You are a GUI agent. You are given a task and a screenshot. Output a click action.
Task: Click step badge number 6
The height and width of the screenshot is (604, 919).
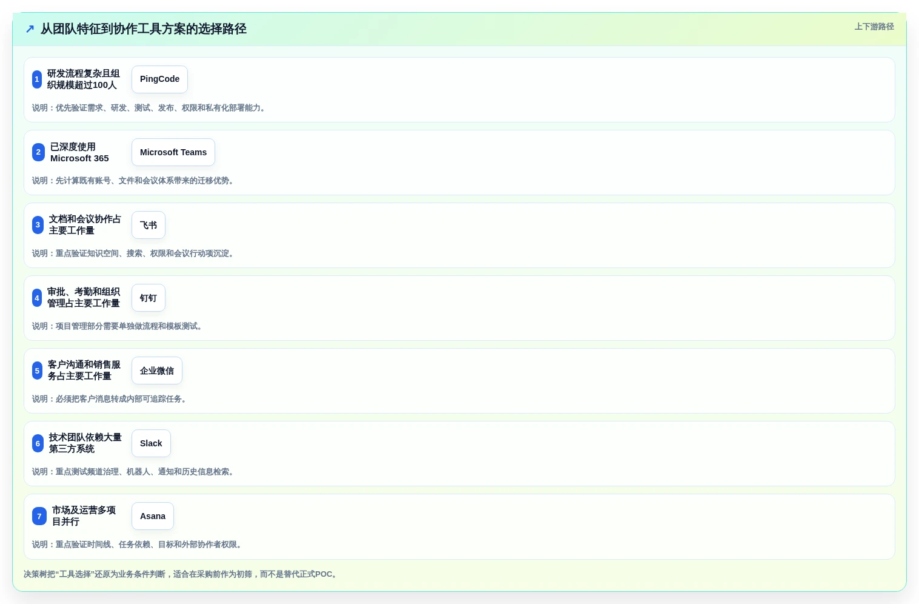(38, 443)
